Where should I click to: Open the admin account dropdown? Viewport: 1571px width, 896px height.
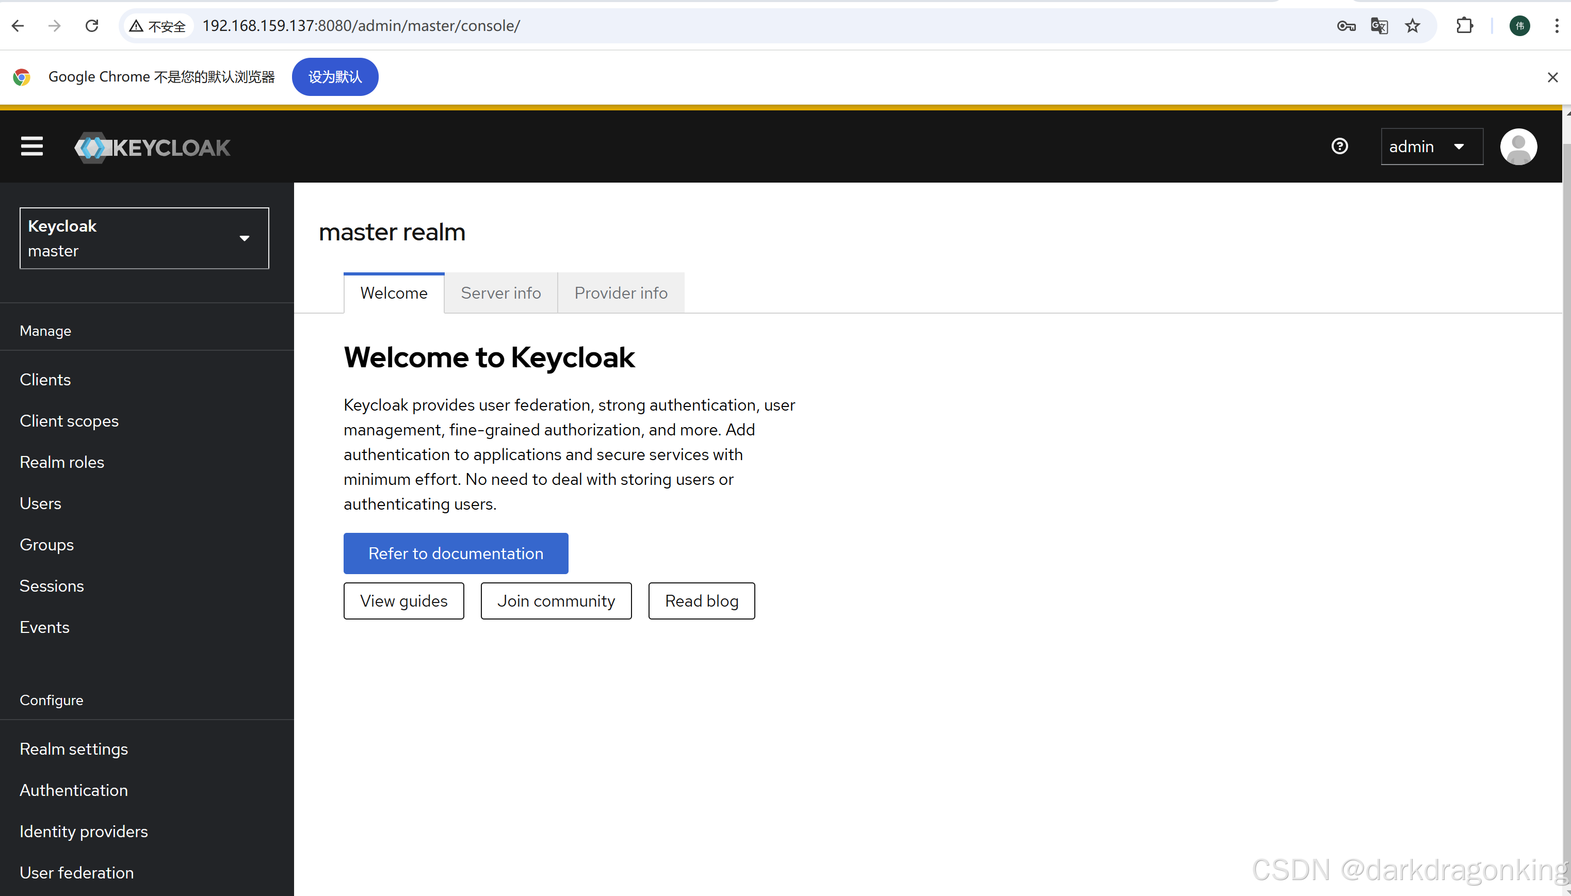1431,146
